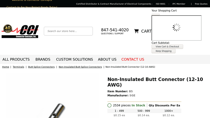The image size is (210, 118).
Task: Click the green in-stock circle indicator
Action: coord(109,105)
